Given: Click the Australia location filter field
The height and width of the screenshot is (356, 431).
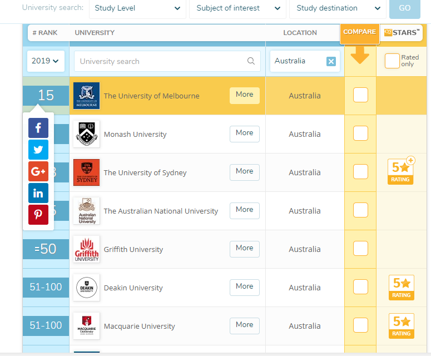Looking at the screenshot, I should [x=305, y=61].
